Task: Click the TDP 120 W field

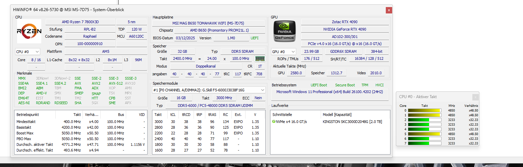Action: coord(136,29)
